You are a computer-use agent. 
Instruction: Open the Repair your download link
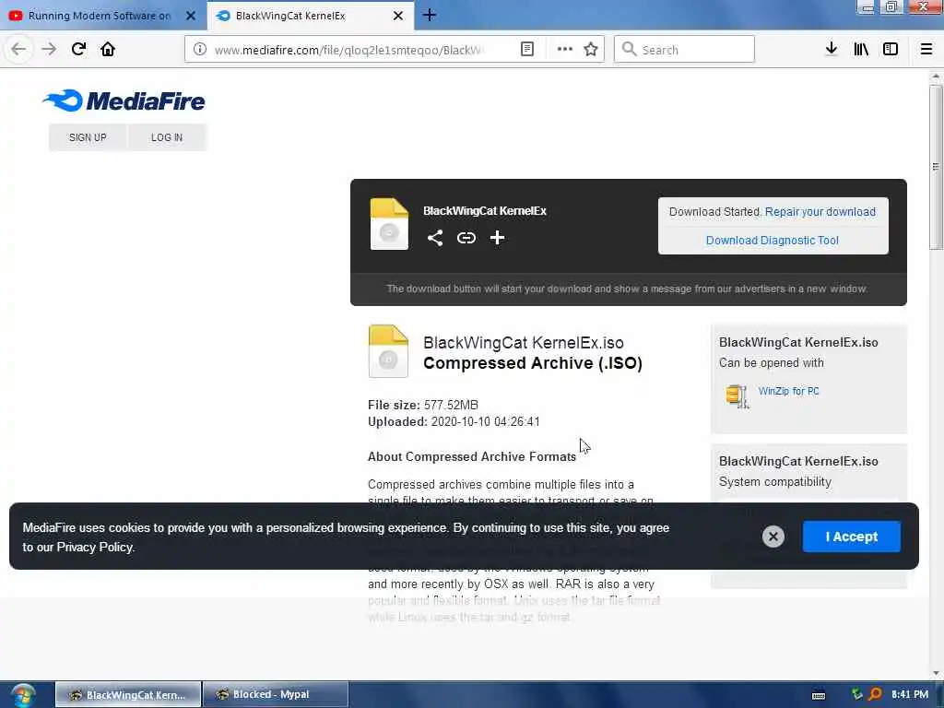click(x=820, y=212)
